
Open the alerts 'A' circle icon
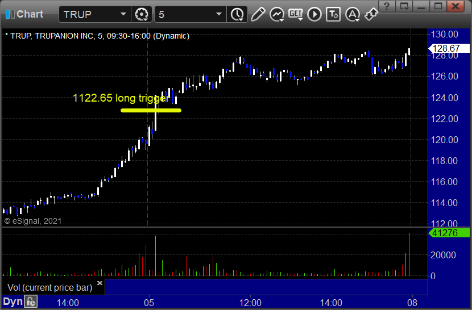pos(353,14)
